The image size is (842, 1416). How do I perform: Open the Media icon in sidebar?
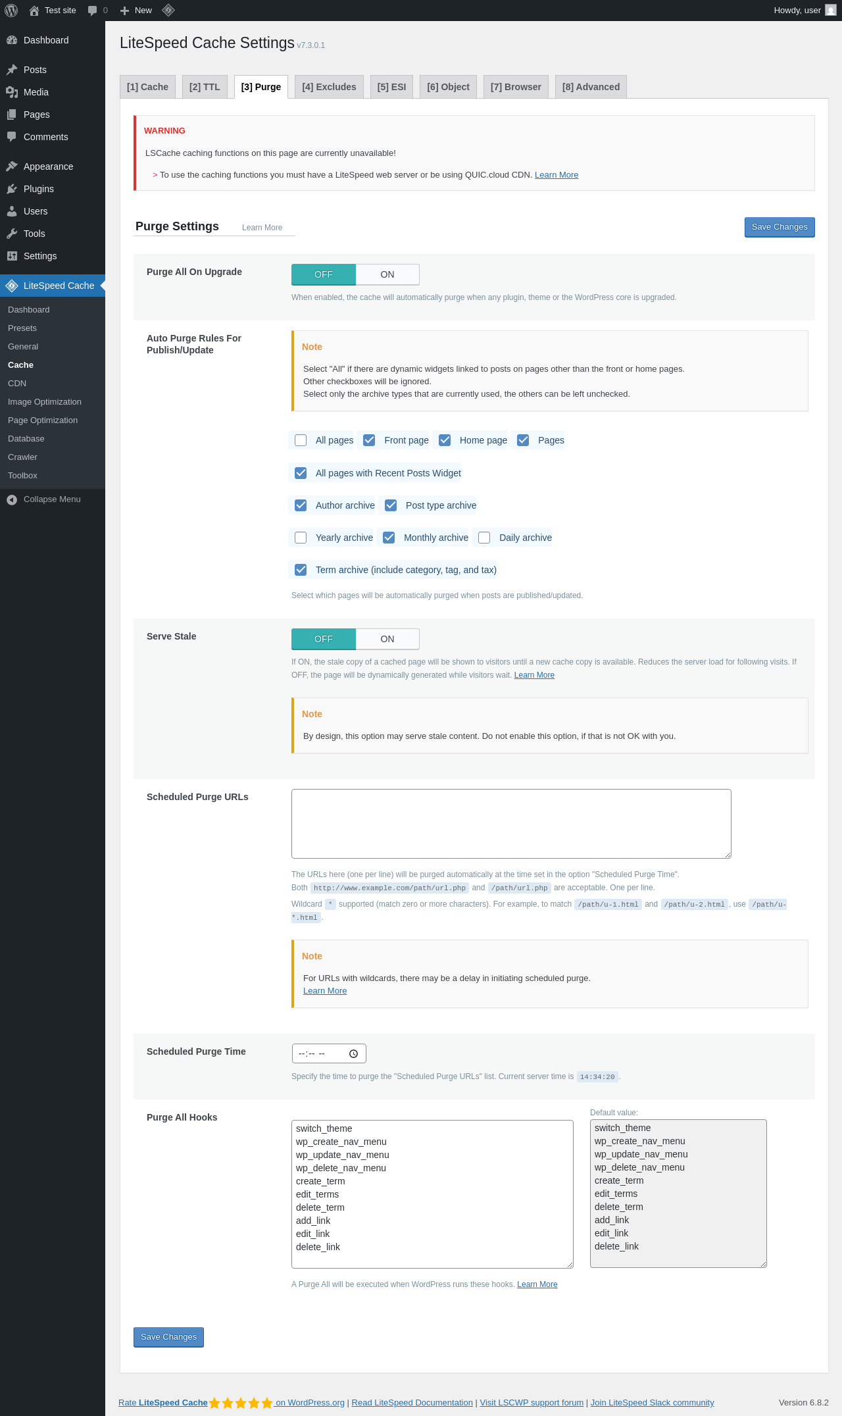coord(12,92)
